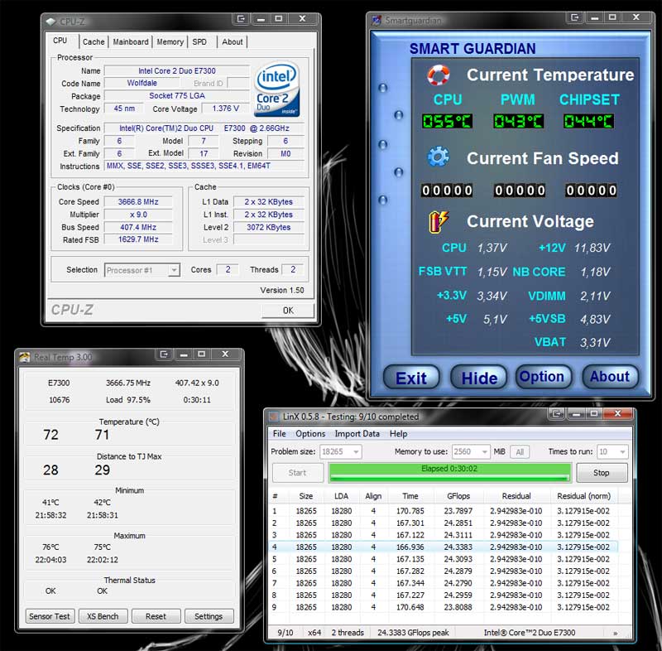The width and height of the screenshot is (662, 651).
Task: Select the CPU tab in CPU-Z
Action: [x=60, y=41]
